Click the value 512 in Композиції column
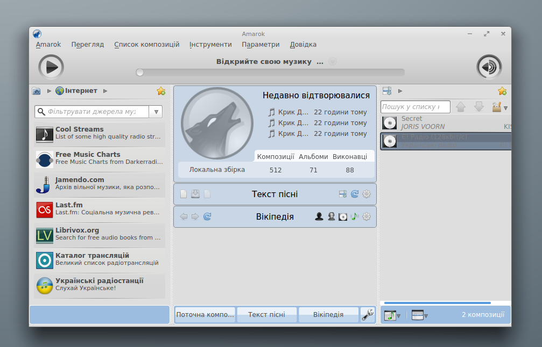542x347 pixels. (276, 170)
